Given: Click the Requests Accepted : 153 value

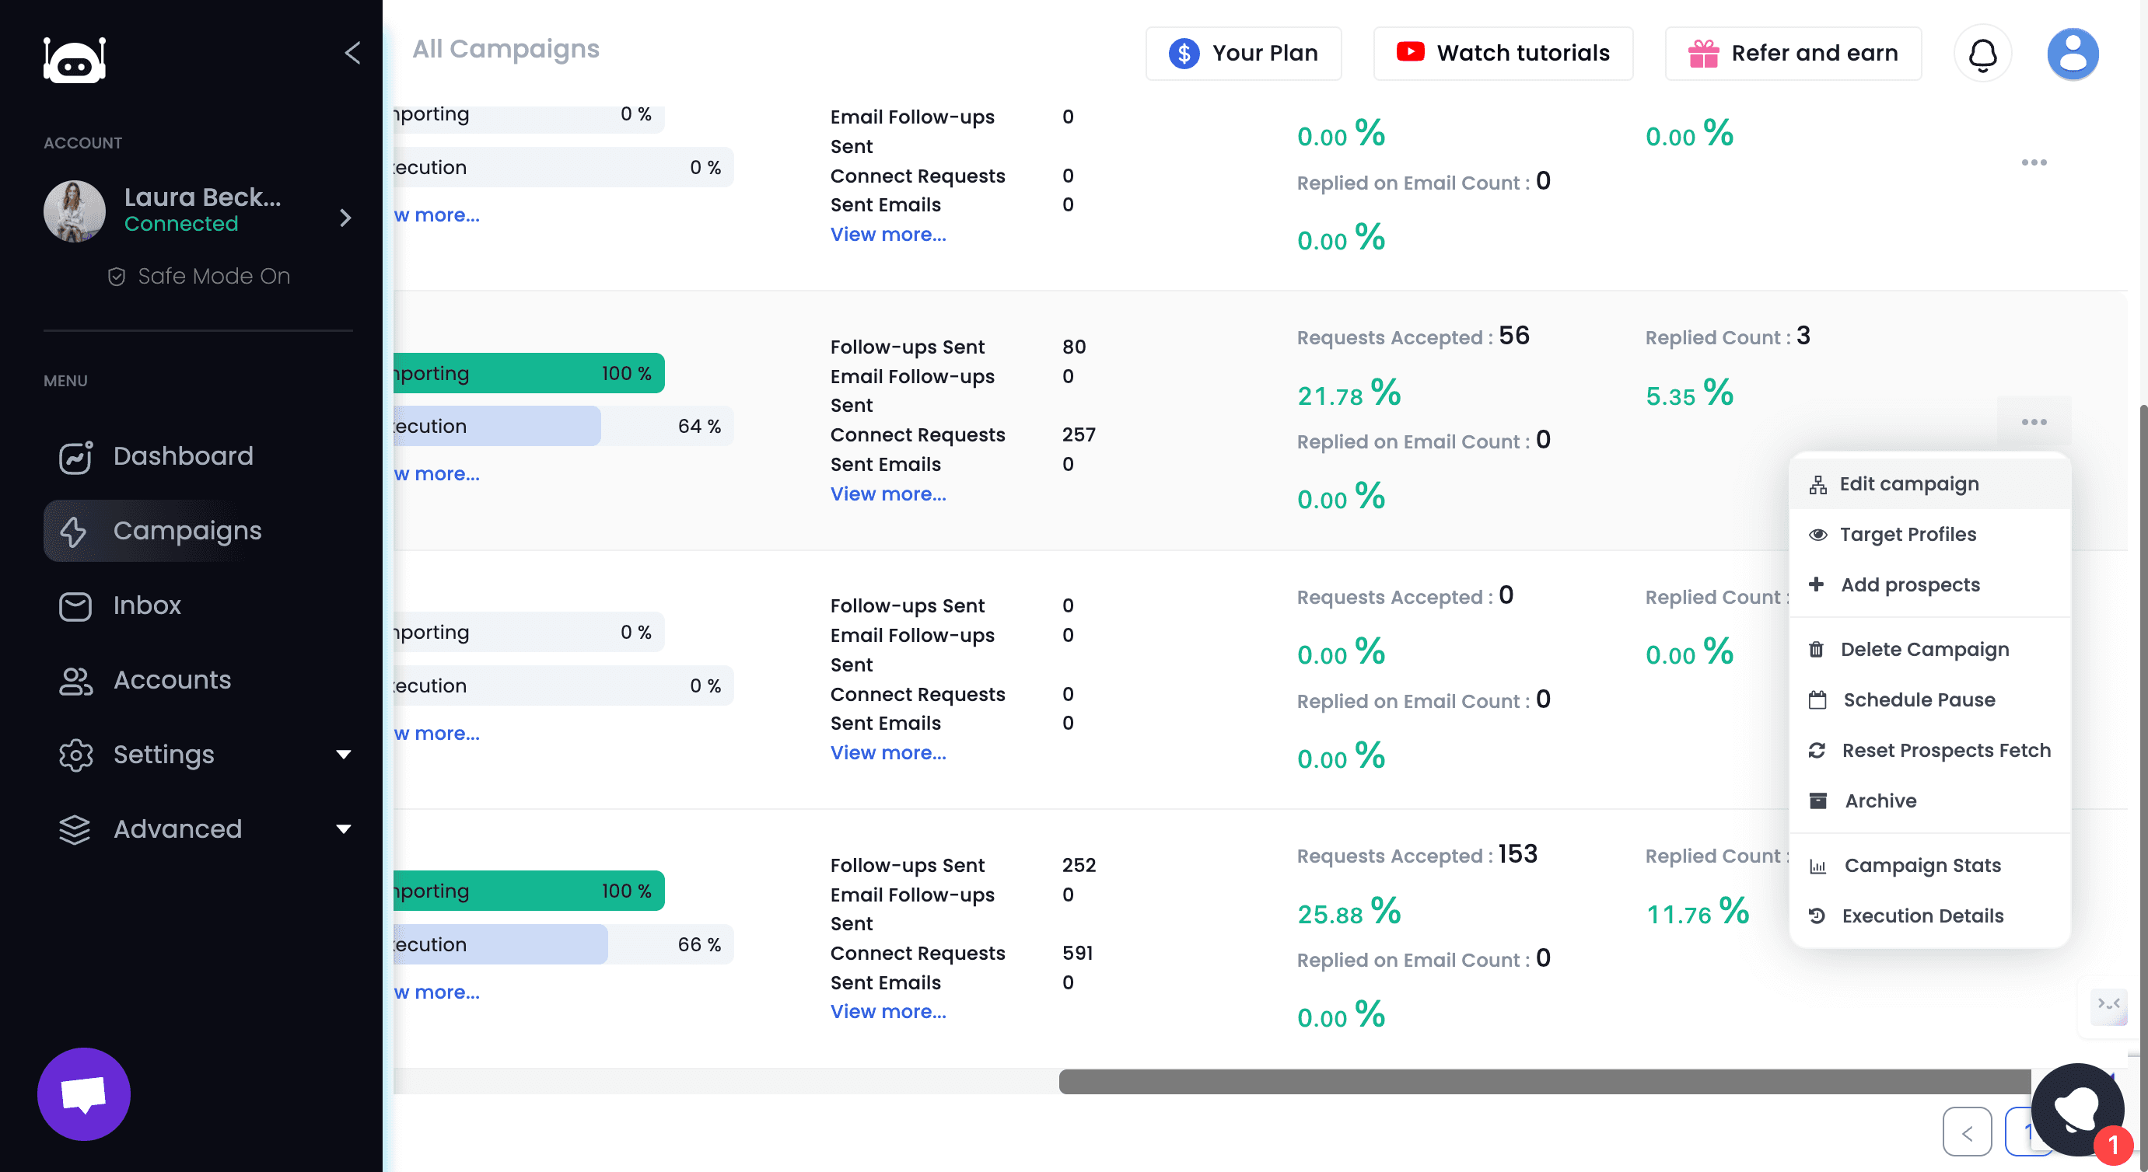Looking at the screenshot, I should (x=1517, y=854).
